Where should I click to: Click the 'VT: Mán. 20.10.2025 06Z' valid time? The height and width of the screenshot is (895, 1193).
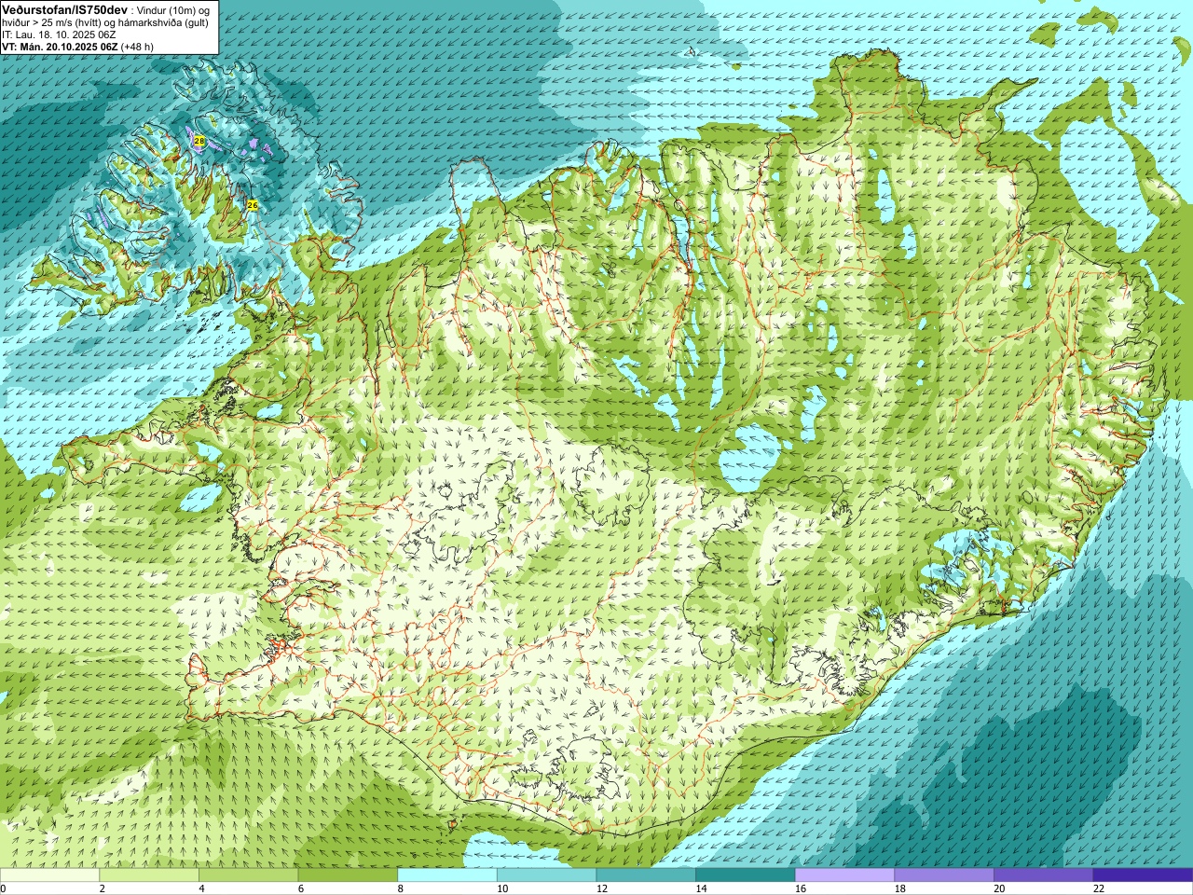coord(60,47)
